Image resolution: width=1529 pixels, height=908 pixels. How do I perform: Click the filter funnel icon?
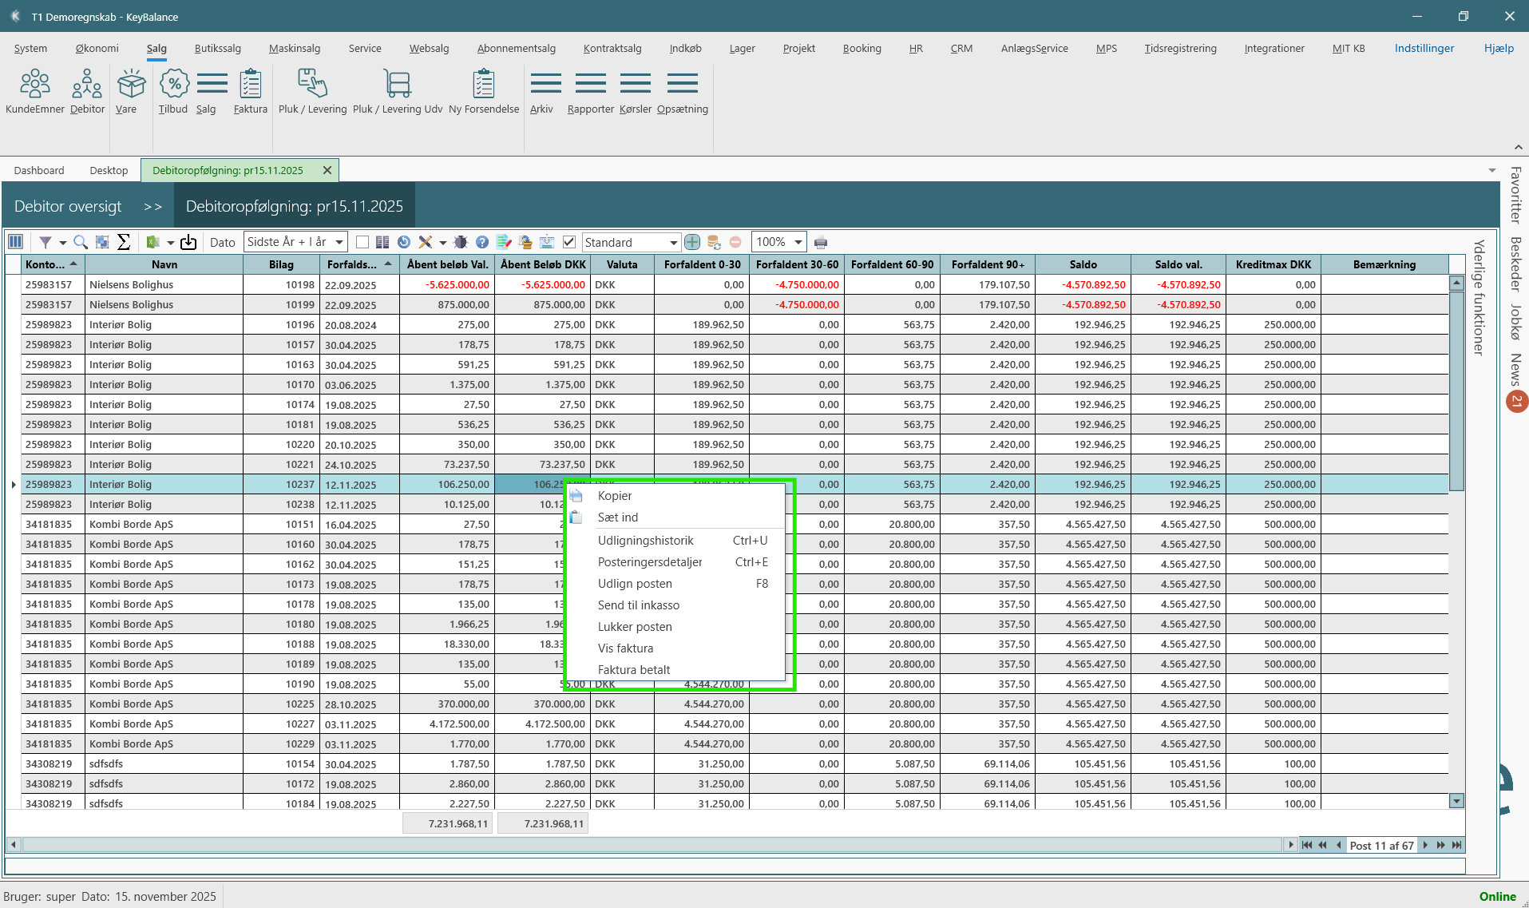[x=46, y=242]
